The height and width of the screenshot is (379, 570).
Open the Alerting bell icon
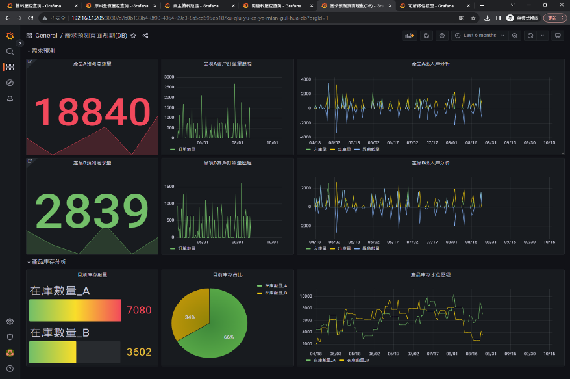pos(10,98)
